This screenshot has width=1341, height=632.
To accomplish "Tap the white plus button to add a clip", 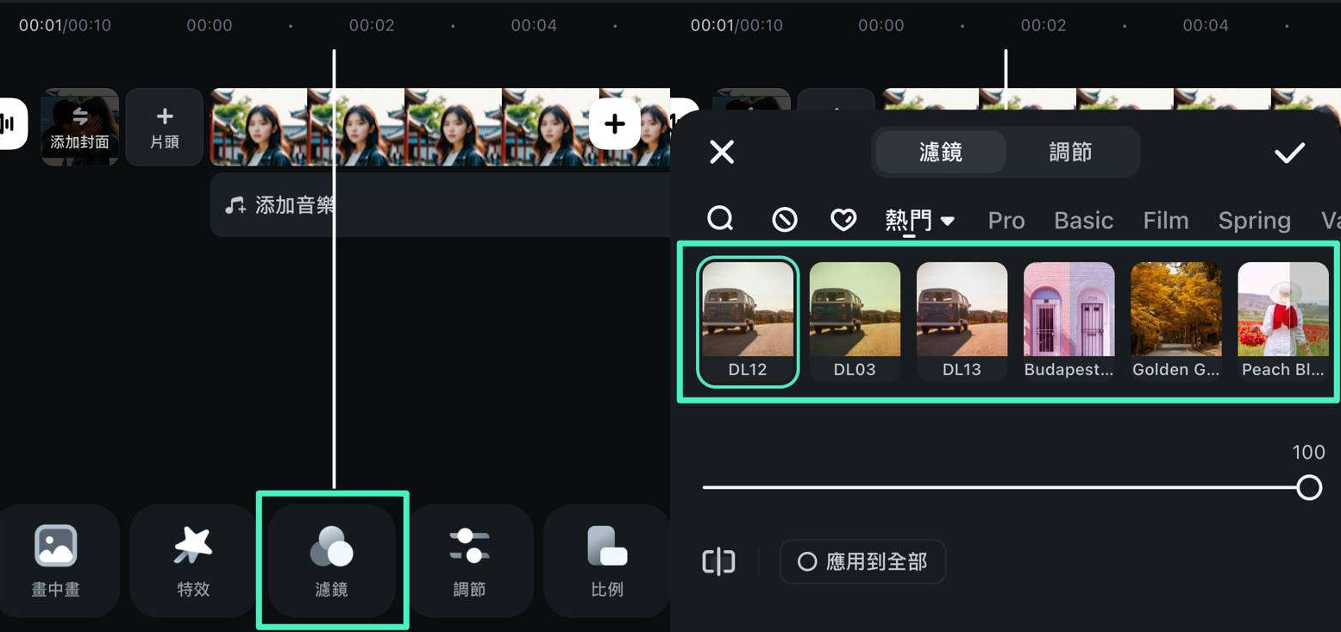I will (x=614, y=124).
